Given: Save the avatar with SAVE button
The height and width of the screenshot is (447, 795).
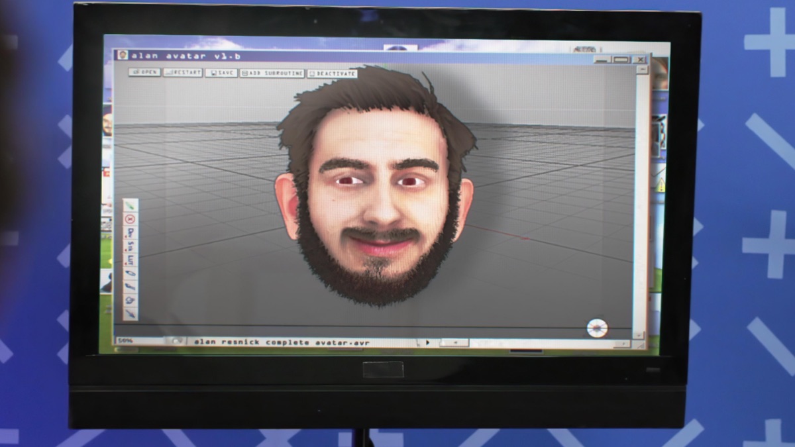Looking at the screenshot, I should (x=221, y=73).
